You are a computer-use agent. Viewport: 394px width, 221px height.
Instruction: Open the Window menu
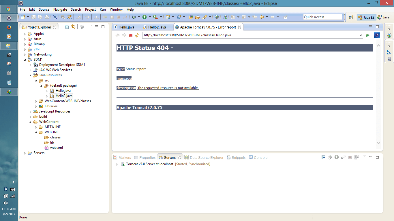116,9
